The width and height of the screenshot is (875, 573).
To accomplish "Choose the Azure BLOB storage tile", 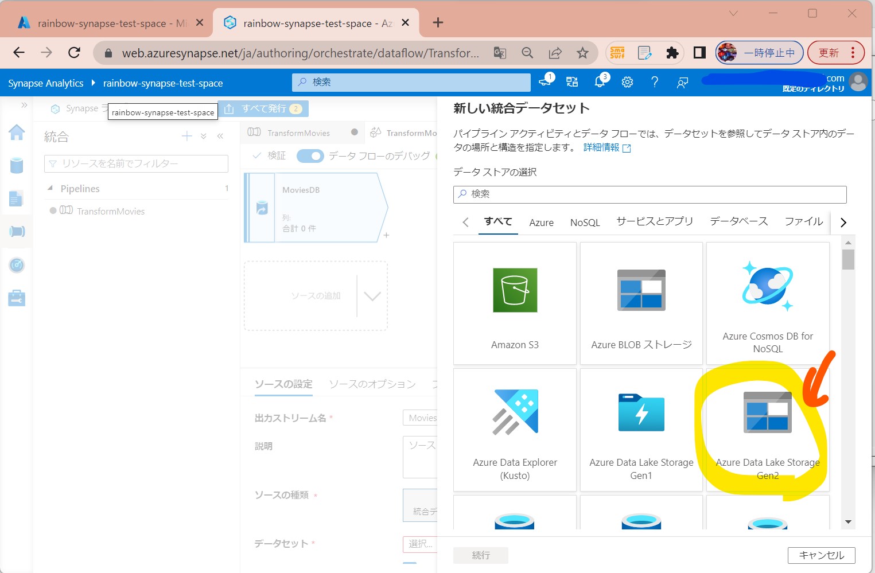I will click(641, 303).
